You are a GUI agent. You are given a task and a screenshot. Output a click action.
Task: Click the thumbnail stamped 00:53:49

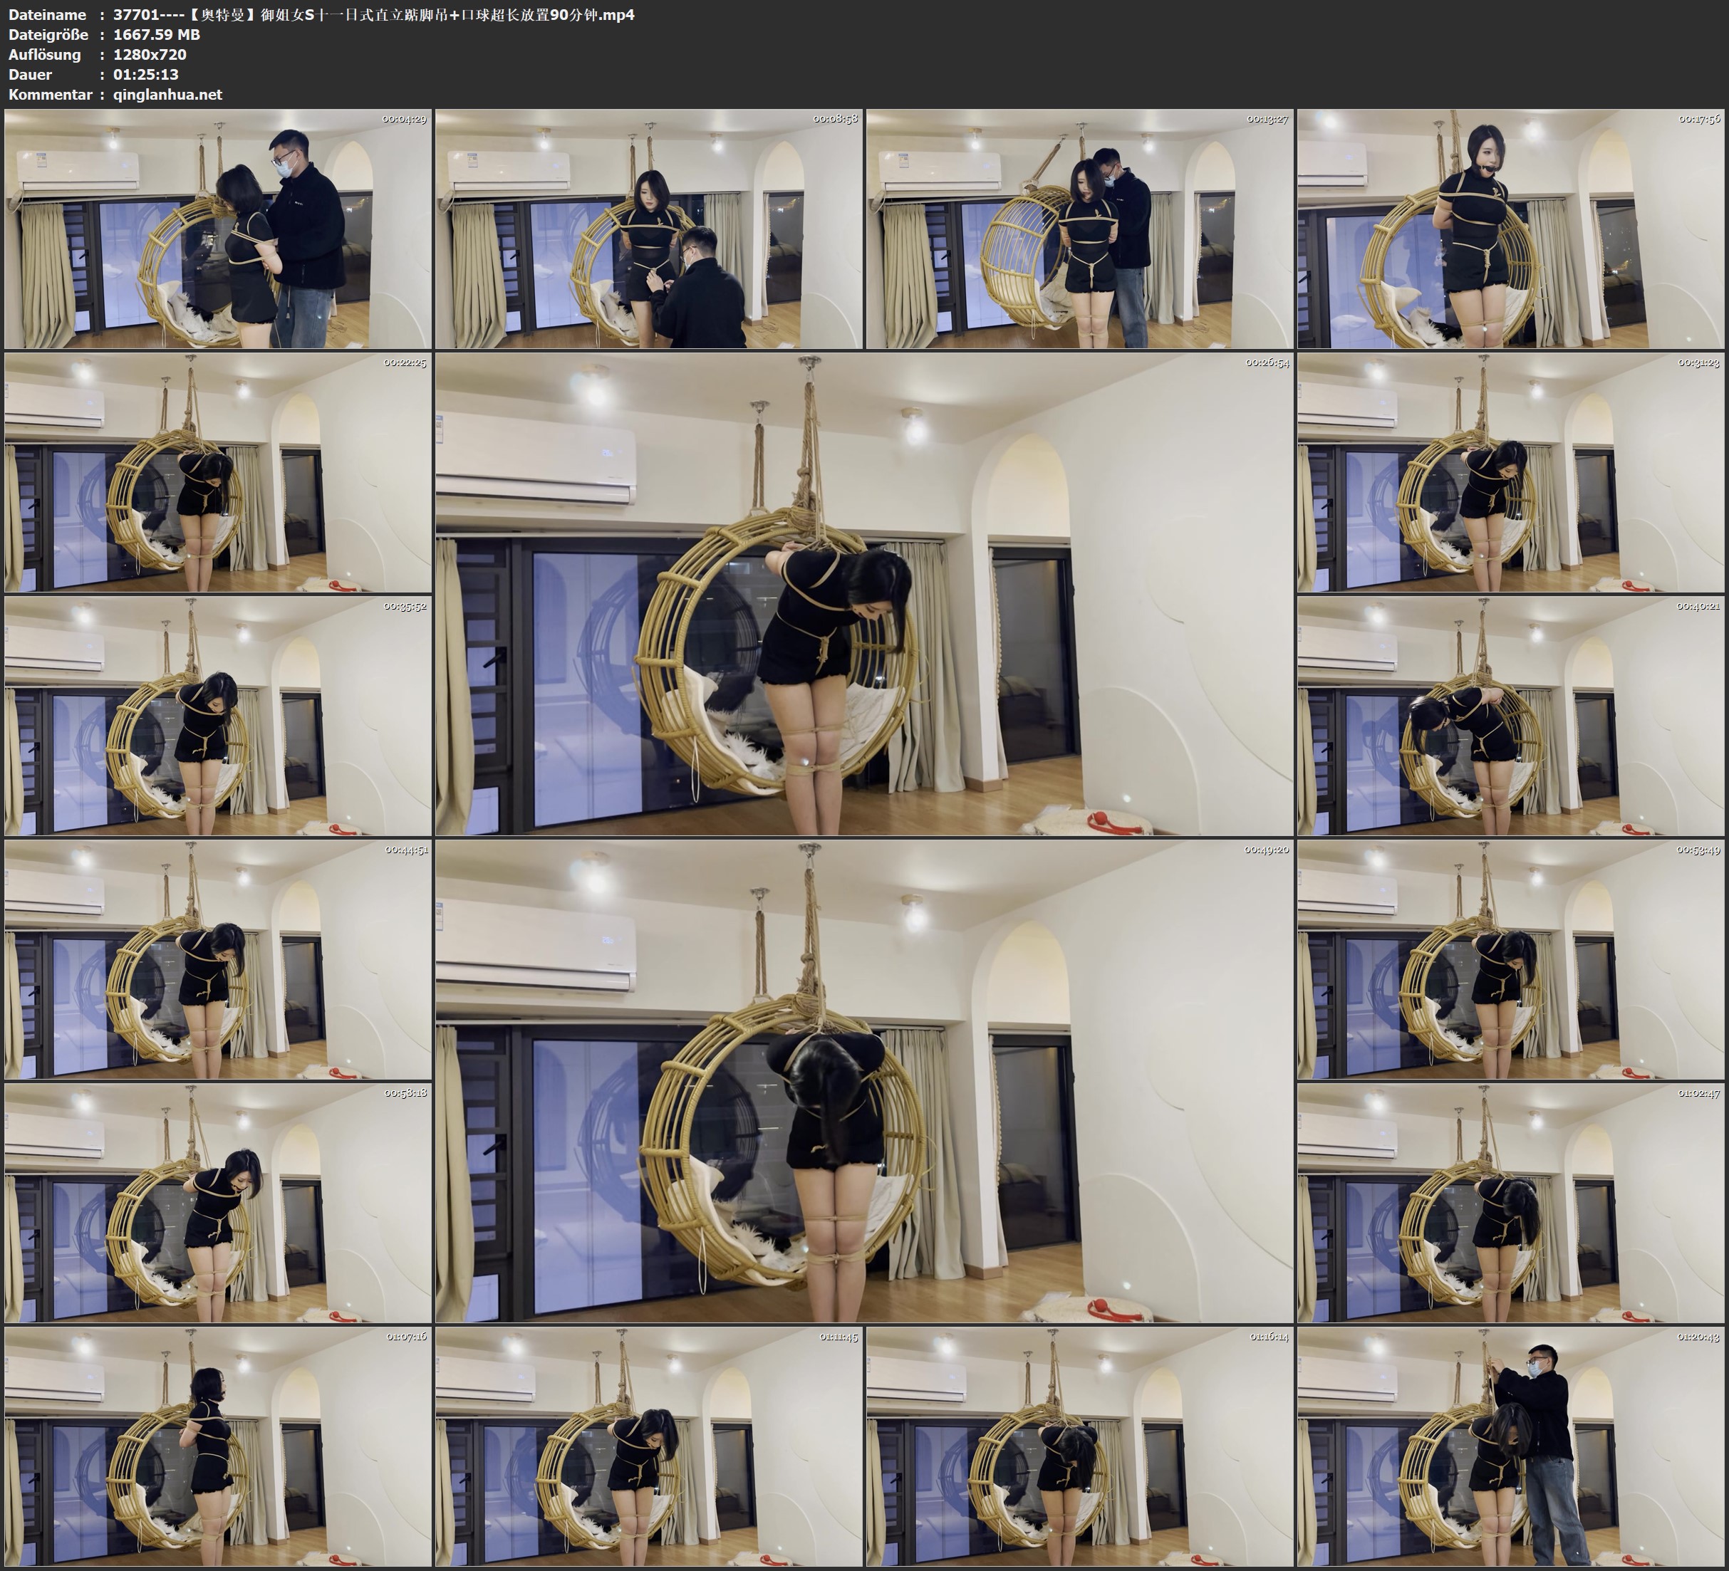[1510, 959]
